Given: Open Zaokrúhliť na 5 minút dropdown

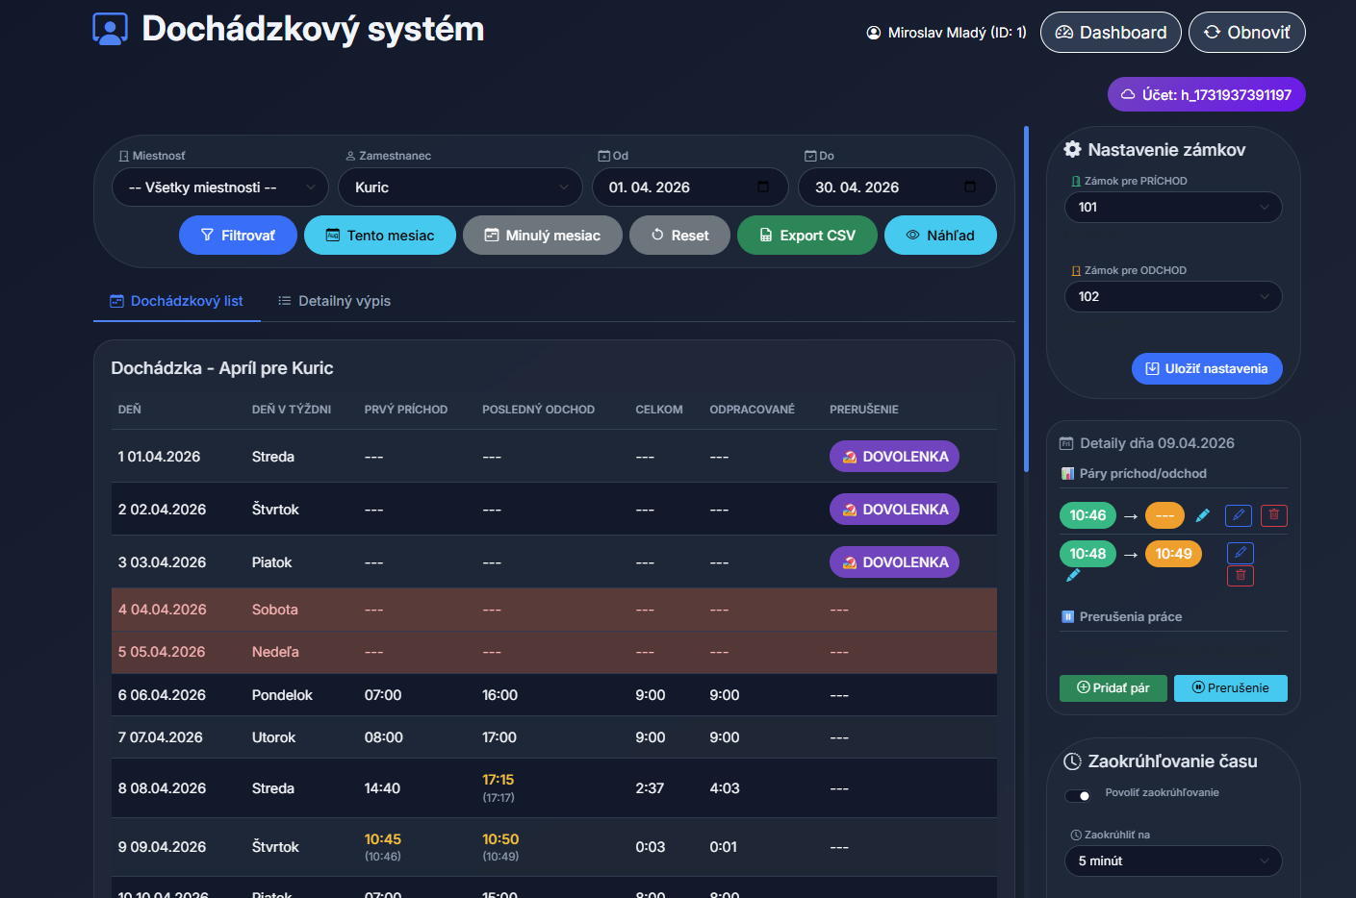Looking at the screenshot, I should tap(1172, 861).
